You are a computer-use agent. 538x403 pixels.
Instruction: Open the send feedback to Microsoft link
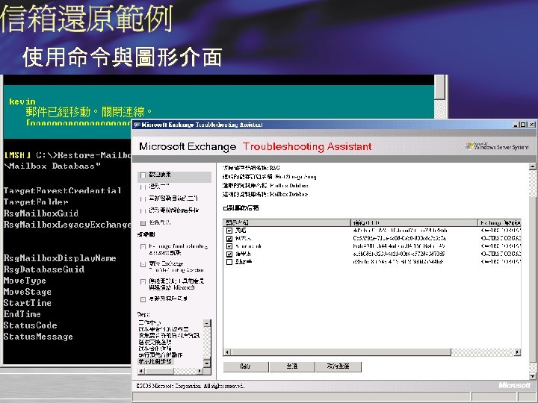[176, 284]
